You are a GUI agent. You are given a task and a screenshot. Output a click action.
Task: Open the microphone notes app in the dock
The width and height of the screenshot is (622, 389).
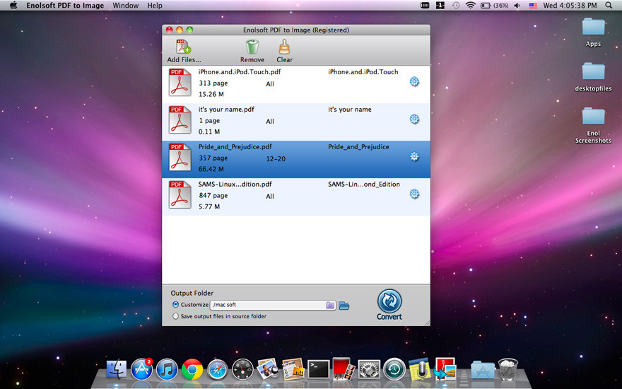pos(420,369)
